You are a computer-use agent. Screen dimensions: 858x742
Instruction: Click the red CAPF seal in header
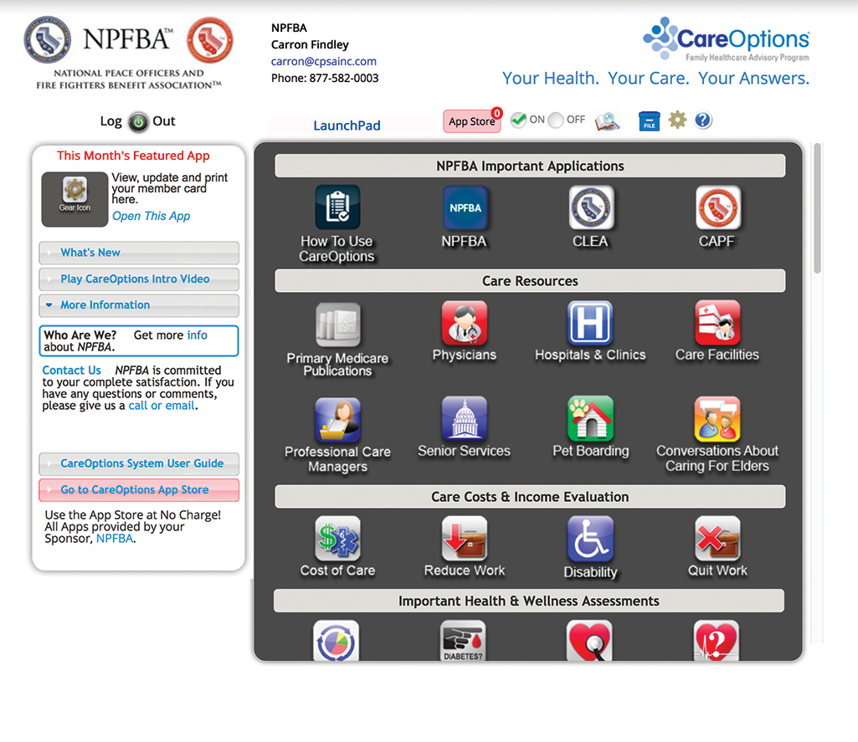[210, 40]
